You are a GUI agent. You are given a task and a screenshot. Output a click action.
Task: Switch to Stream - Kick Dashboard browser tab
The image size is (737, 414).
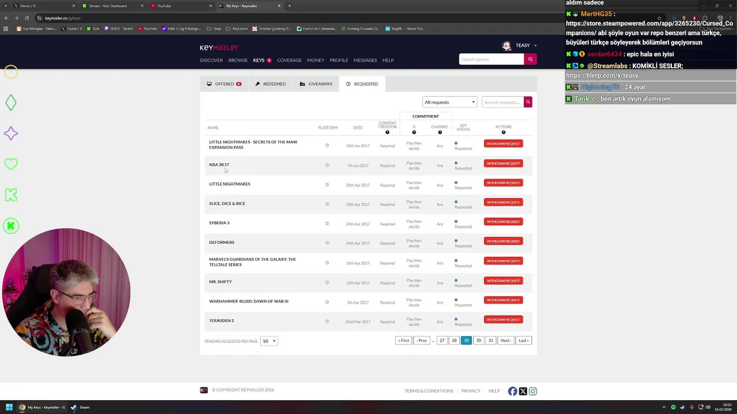point(112,6)
